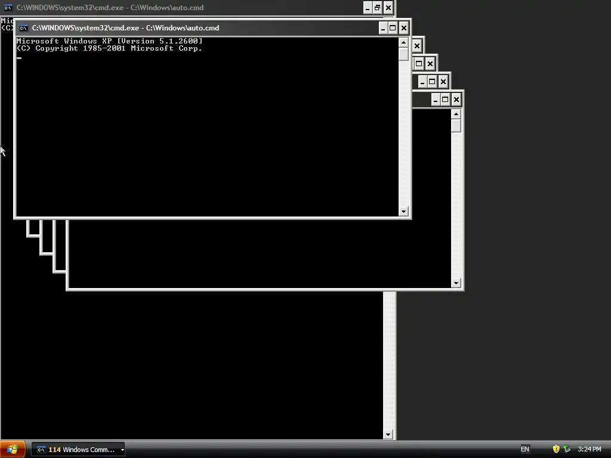Open the 114 Windows Command taskbar group
Viewport: 611px width, 458px height.
78,450
